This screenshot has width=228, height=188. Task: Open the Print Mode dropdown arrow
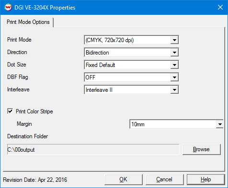[174, 40]
